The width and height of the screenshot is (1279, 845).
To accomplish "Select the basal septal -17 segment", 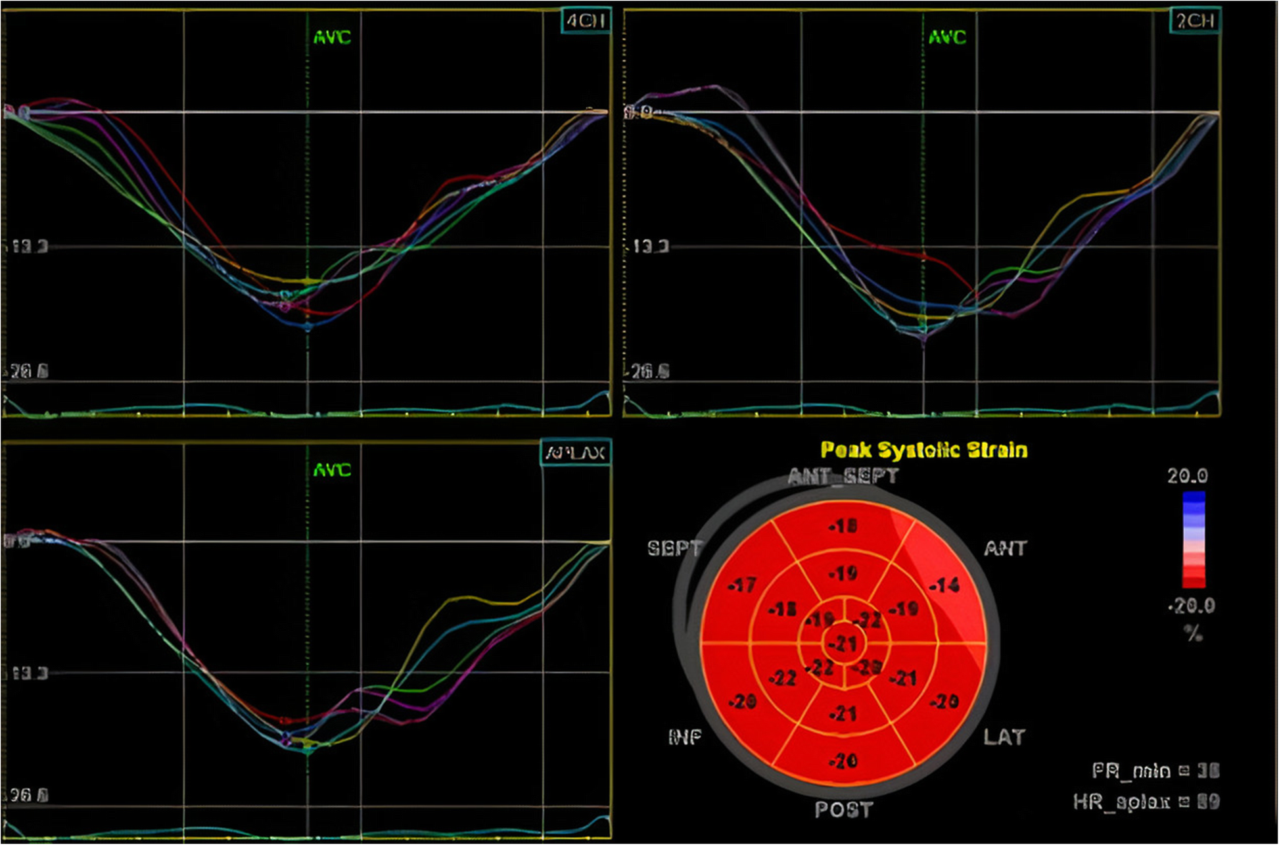I will tap(742, 585).
